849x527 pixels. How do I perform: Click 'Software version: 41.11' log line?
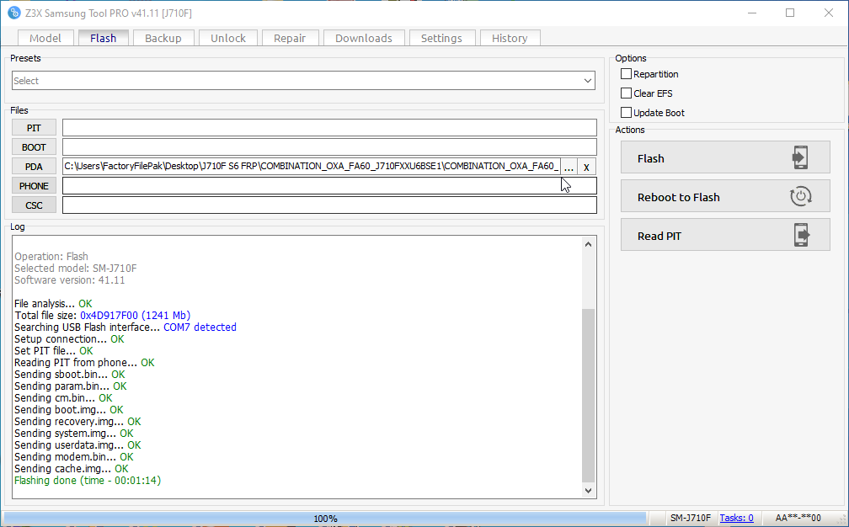[69, 279]
